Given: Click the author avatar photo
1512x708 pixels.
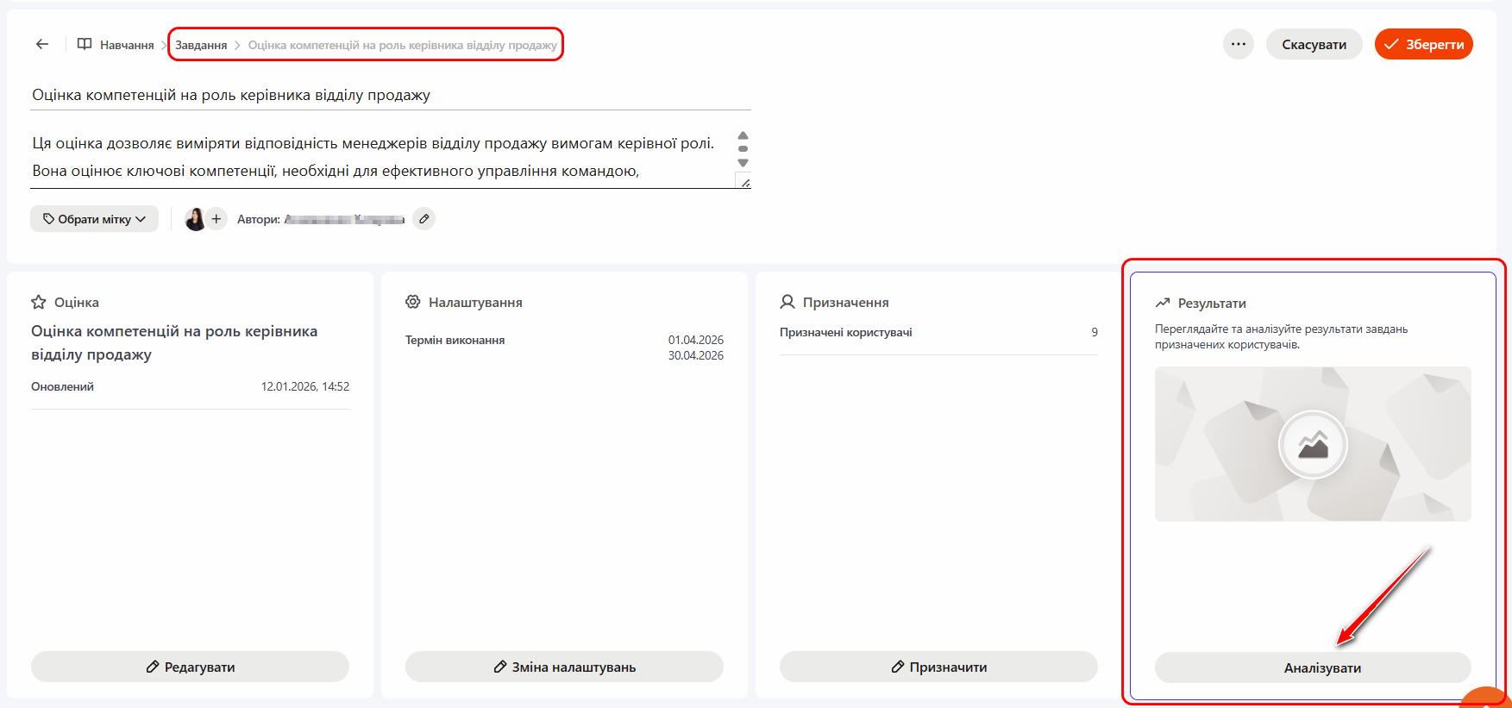Looking at the screenshot, I should [x=196, y=219].
